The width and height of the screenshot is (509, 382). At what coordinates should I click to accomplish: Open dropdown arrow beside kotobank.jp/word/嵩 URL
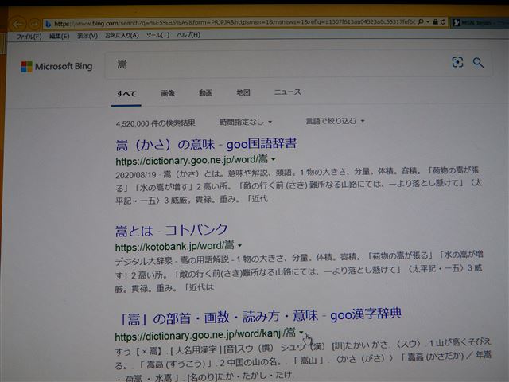point(239,245)
